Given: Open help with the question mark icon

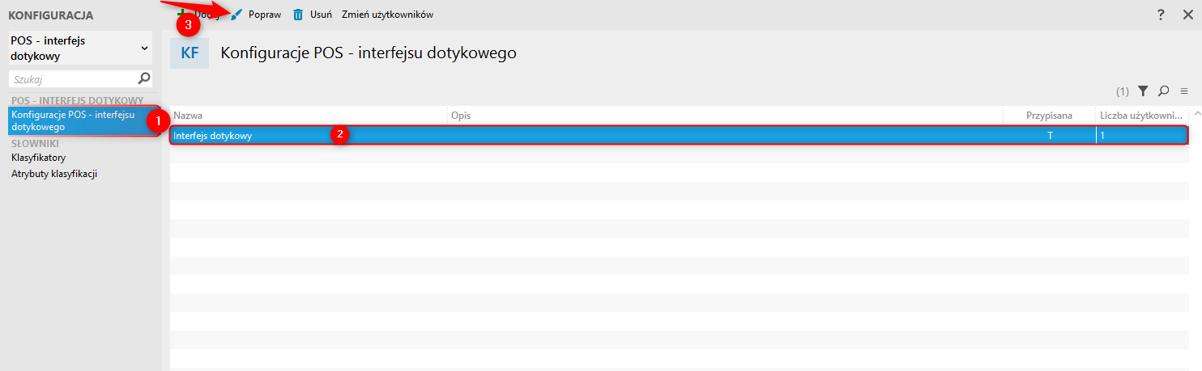Looking at the screenshot, I should pyautogui.click(x=1161, y=15).
